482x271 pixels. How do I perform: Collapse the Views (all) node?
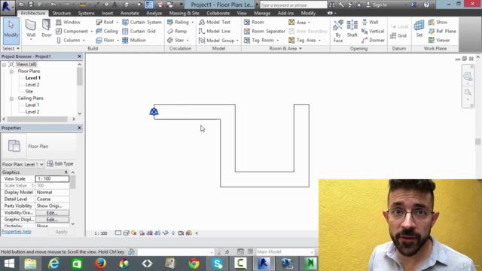point(4,65)
